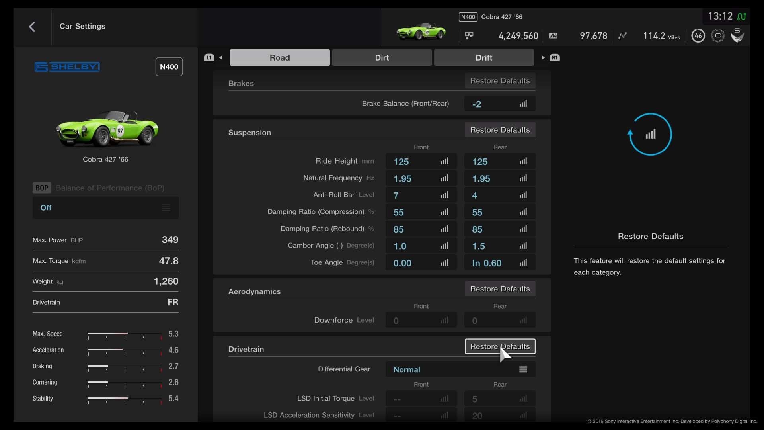Click the Max. Torque 47.8 kgfm row
764x430 pixels.
pos(105,261)
